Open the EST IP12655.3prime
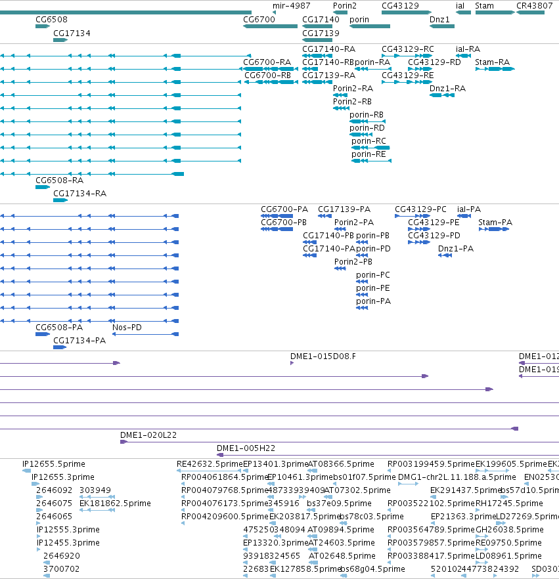Image resolution: width=559 pixels, height=579 pixels. pos(63,477)
